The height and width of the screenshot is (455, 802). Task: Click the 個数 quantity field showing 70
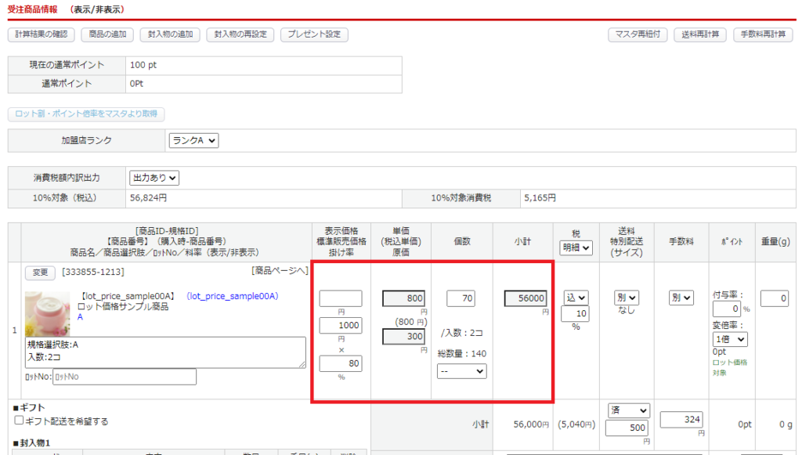click(x=461, y=298)
